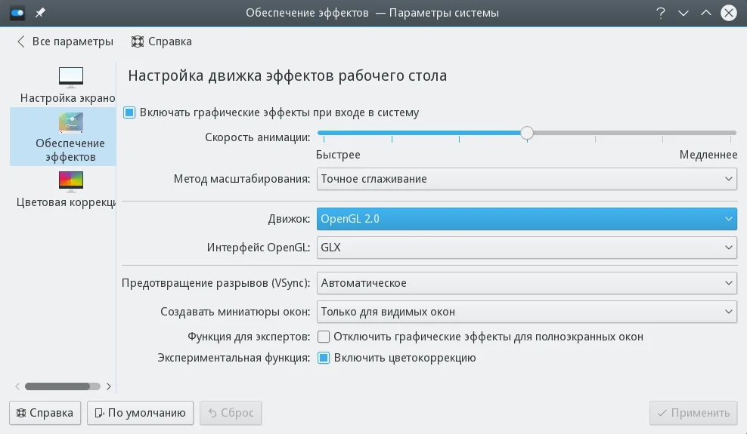Open VSync dropdown showing Автоматическое
Viewport: 747px width, 434px height.
[x=527, y=283]
